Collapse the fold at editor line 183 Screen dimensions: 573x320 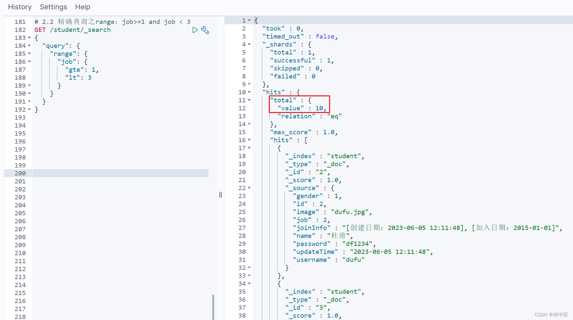(29, 38)
